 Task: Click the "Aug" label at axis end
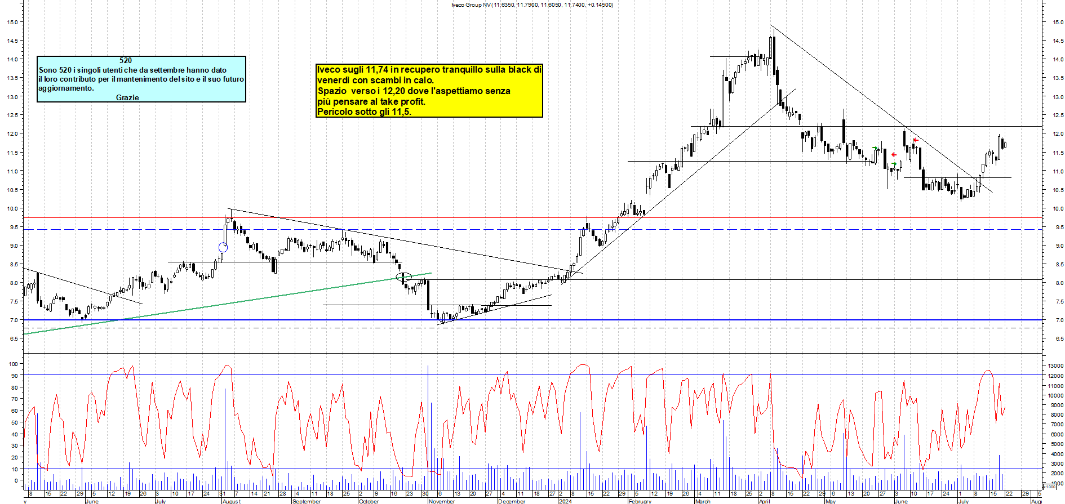tap(1036, 501)
